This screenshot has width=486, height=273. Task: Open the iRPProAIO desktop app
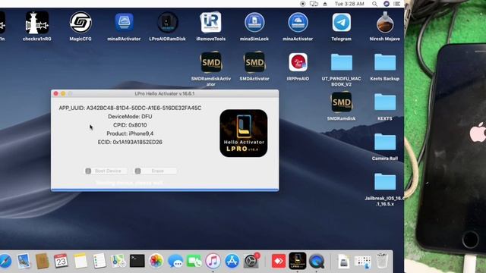(298, 62)
